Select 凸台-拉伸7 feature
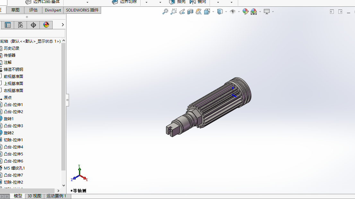This screenshot has height=199, width=355. click(x=13, y=175)
